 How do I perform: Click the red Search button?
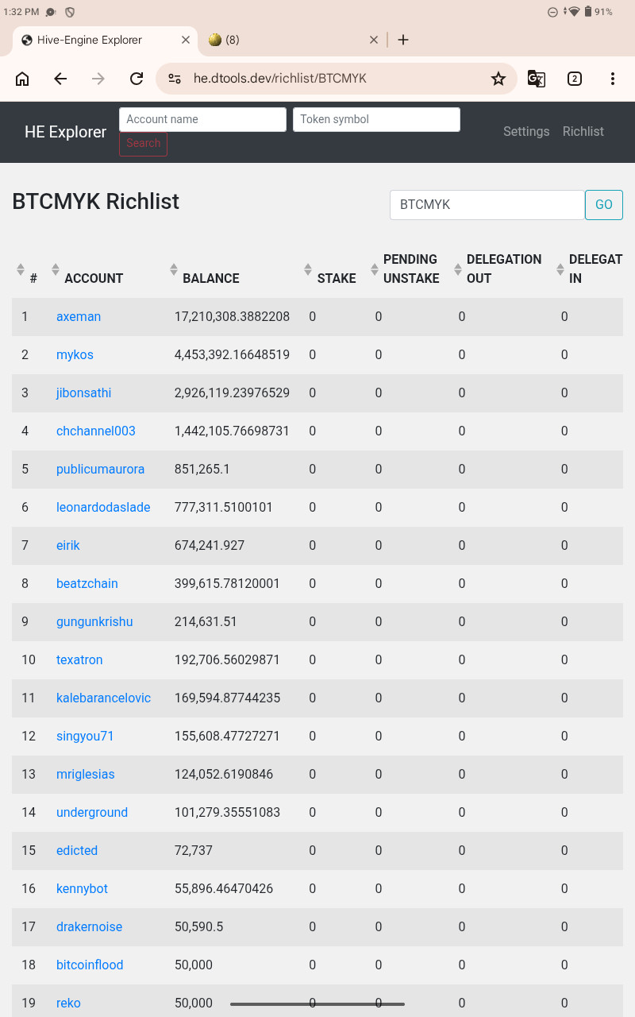click(x=143, y=144)
